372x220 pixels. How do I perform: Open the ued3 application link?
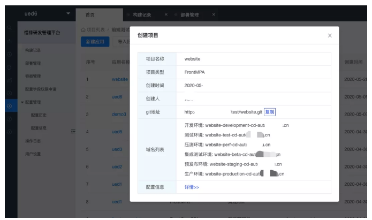[117, 149]
